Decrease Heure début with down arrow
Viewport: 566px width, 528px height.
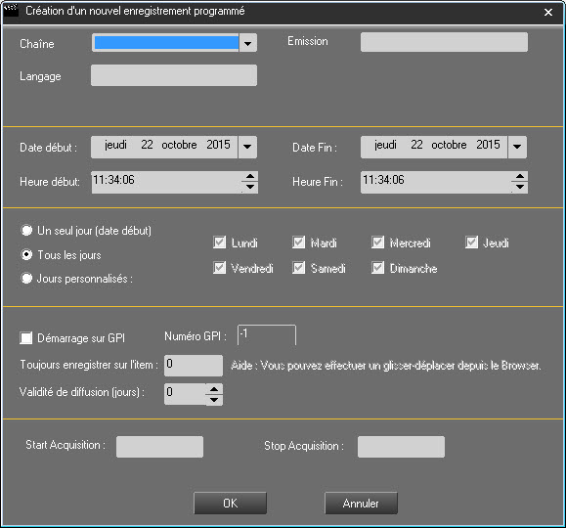tap(250, 187)
